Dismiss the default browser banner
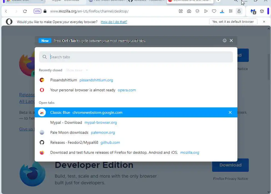The height and width of the screenshot is (194, 271). (x=264, y=22)
